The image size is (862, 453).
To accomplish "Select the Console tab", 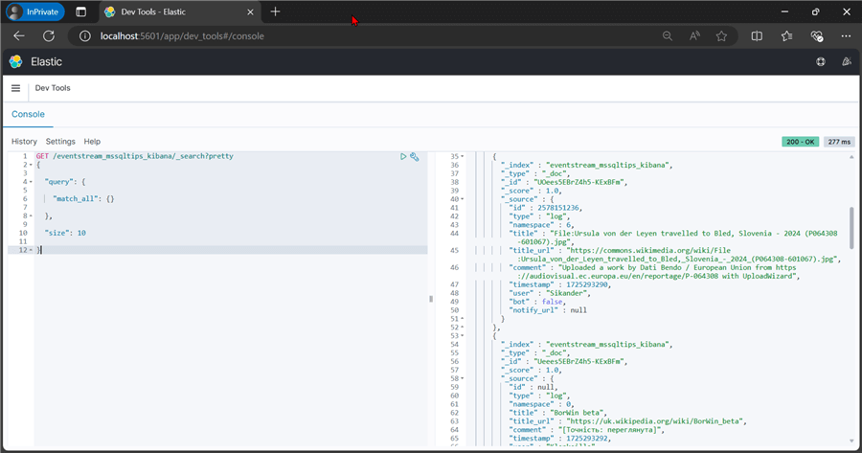I will click(x=28, y=114).
